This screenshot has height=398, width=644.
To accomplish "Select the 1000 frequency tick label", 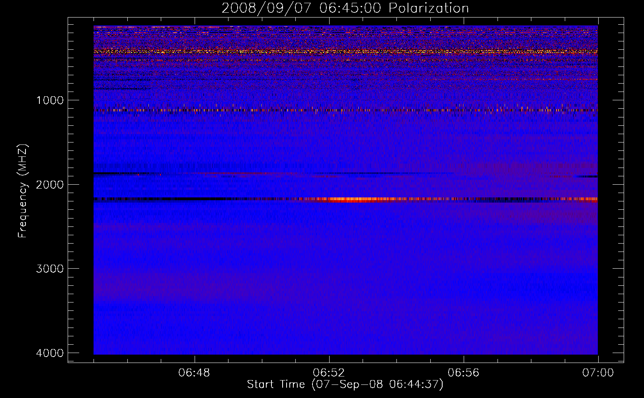I will [50, 100].
